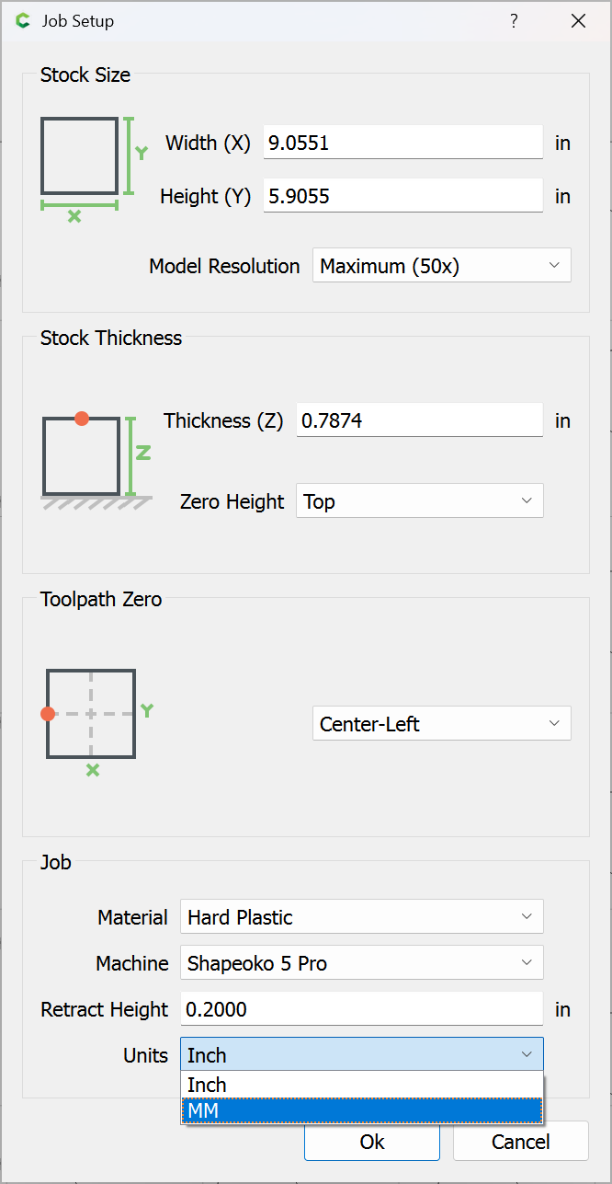Click the Carbide Create logo icon
Viewport: 612px width, 1184px height.
22,21
